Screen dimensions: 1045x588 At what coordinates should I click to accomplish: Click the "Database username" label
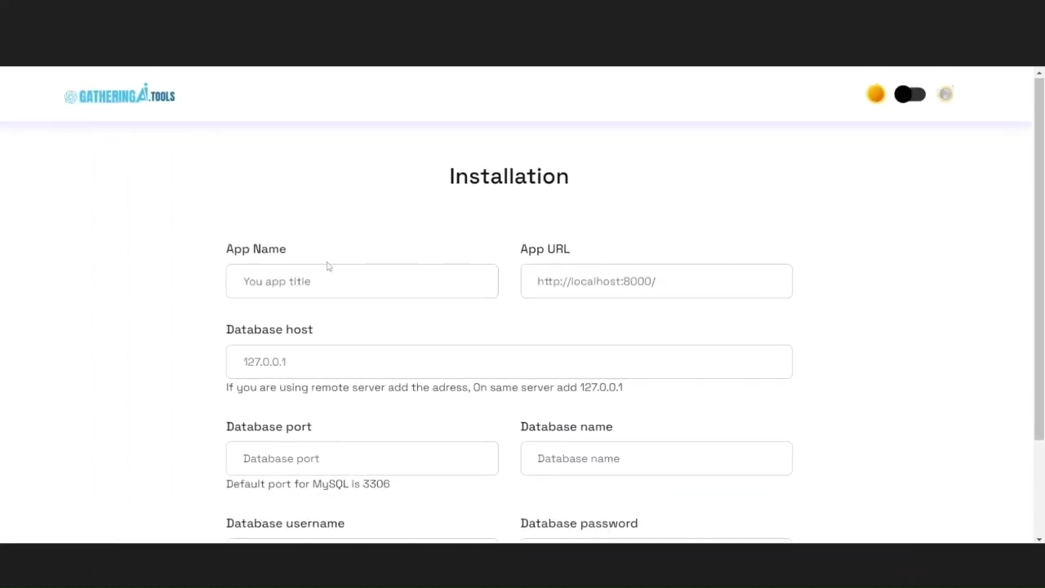285,523
